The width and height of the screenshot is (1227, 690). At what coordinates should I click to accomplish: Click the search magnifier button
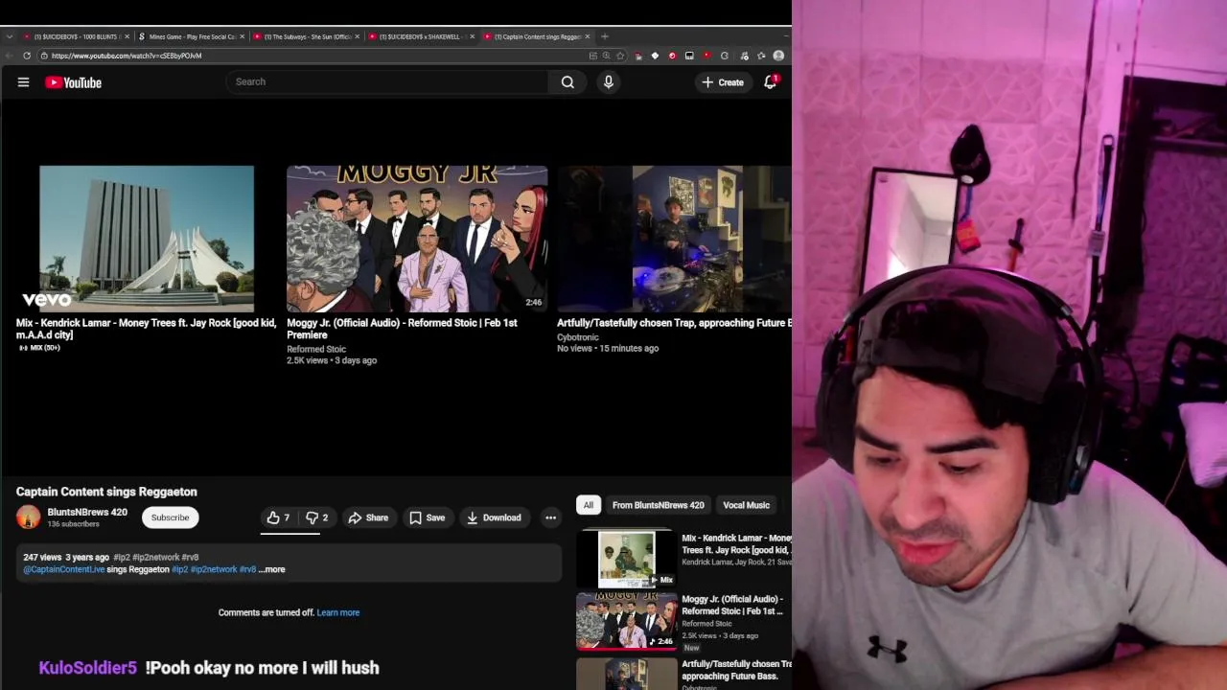(x=567, y=82)
